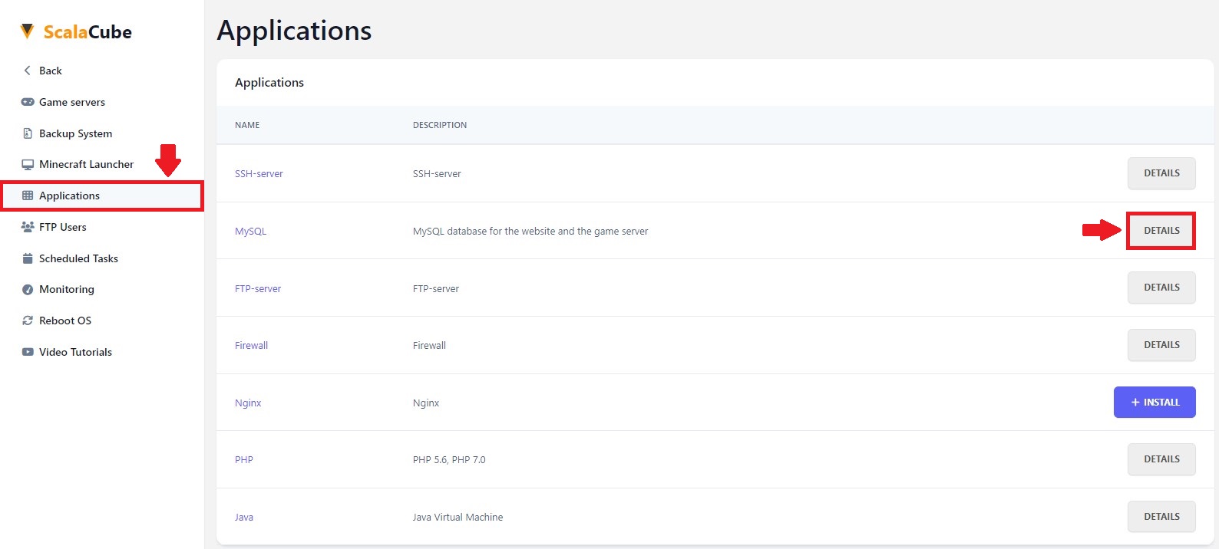Open Details for PHP

[1161, 459]
